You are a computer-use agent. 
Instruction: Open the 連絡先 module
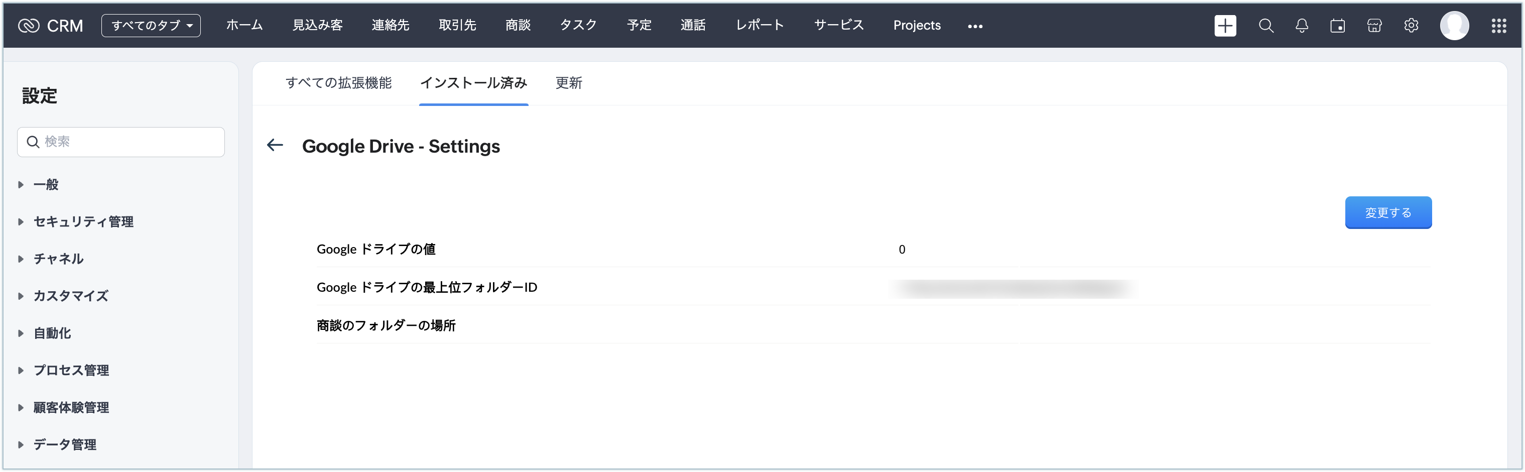(x=391, y=26)
